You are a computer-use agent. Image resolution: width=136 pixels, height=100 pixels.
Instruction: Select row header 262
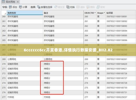tap(4, 26)
